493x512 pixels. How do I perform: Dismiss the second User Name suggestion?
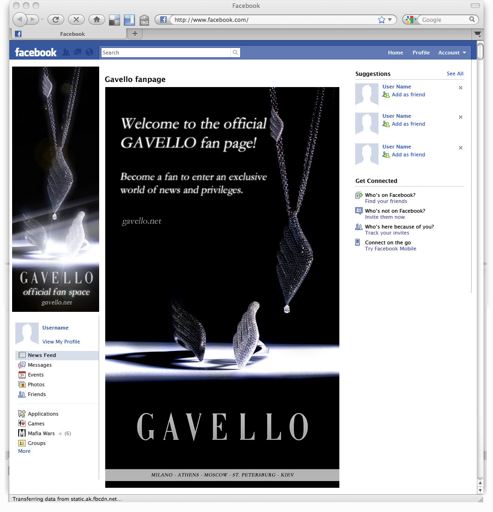(x=460, y=117)
